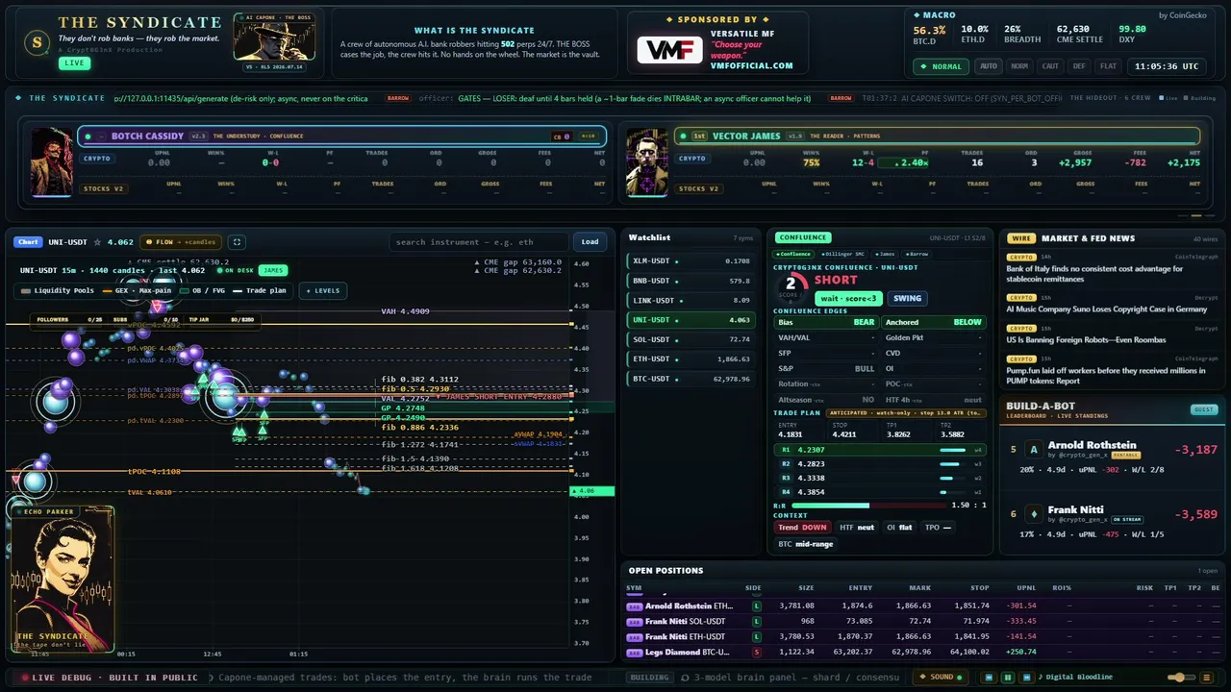The image size is (1231, 692).
Task: Select XLM-USDT in the watchlist
Action: (690, 260)
